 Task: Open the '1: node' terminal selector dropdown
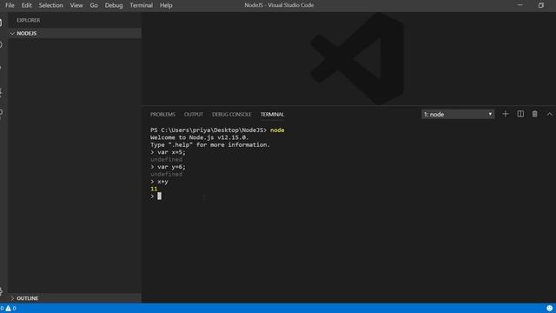[x=458, y=114]
